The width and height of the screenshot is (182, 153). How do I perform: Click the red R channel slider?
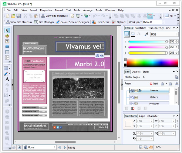(x=148, y=42)
